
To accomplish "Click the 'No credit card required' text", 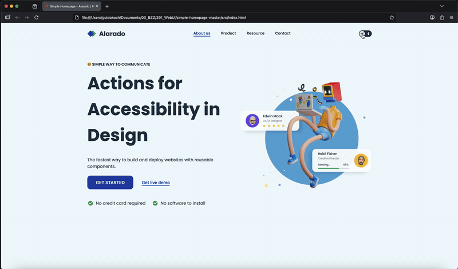I will click(x=121, y=203).
